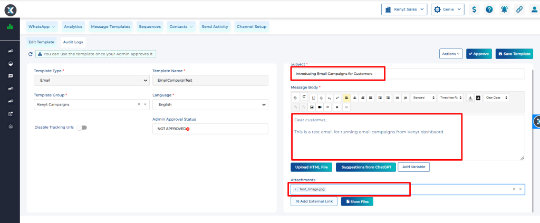Expand the Contacts menu

pos(181,26)
